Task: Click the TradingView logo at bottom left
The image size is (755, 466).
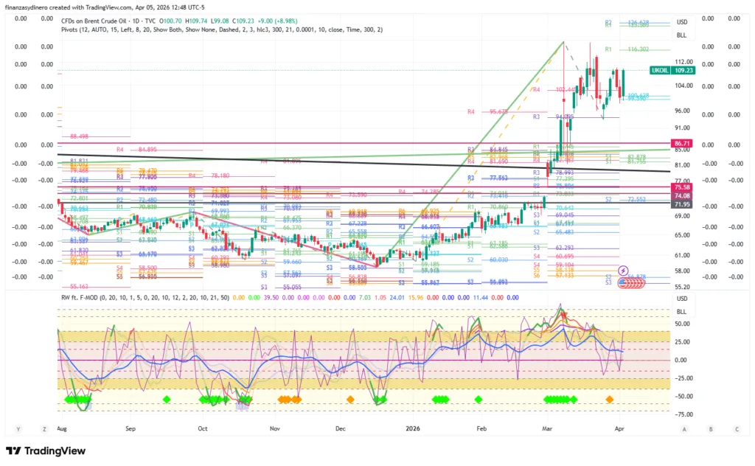Action: tap(46, 451)
